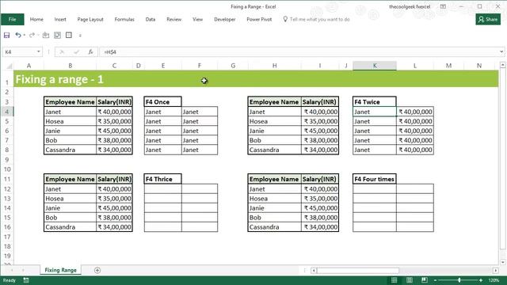The image size is (507, 285).
Task: Click the Undo arrow icon
Action: pyautogui.click(x=18, y=35)
